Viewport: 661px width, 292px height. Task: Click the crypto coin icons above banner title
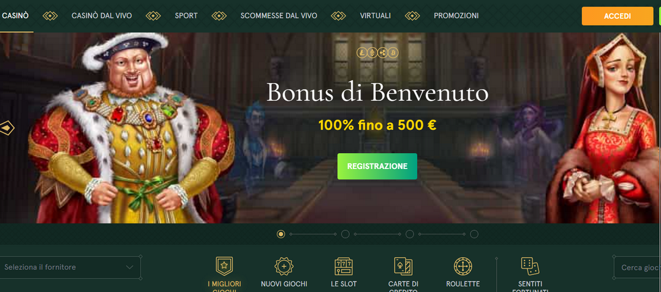pos(377,53)
